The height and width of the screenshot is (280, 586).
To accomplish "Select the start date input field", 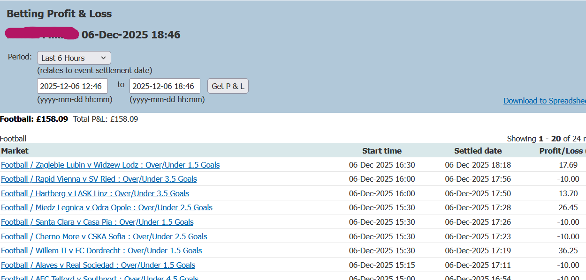I will click(72, 86).
